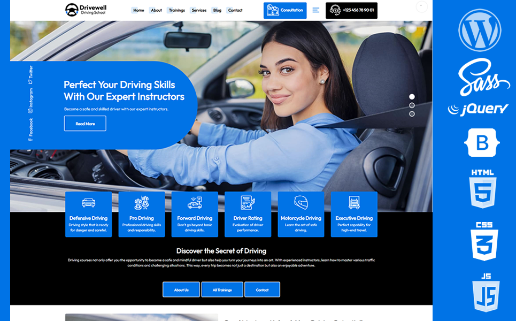This screenshot has height=321, width=516.
Task: Open the Driver Rating checklist icon
Action: [248, 203]
